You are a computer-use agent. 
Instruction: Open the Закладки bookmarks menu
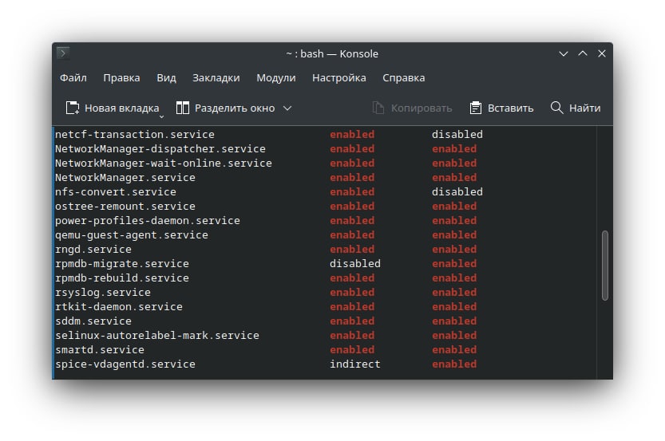click(216, 78)
